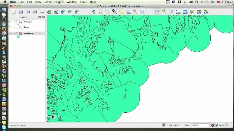Toggle the trans layer visibility checkbox
The image size is (234, 131).
pos(16,27)
